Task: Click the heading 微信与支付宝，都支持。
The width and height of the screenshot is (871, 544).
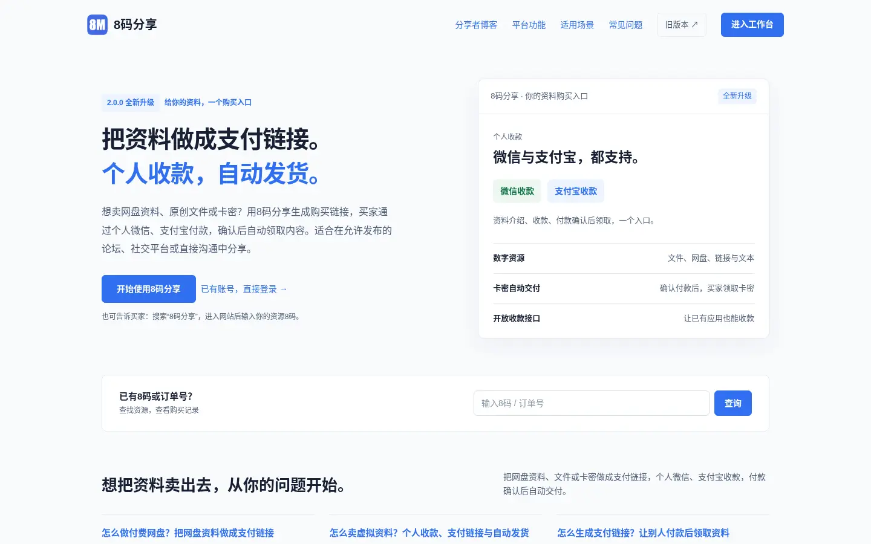Action: [x=567, y=157]
